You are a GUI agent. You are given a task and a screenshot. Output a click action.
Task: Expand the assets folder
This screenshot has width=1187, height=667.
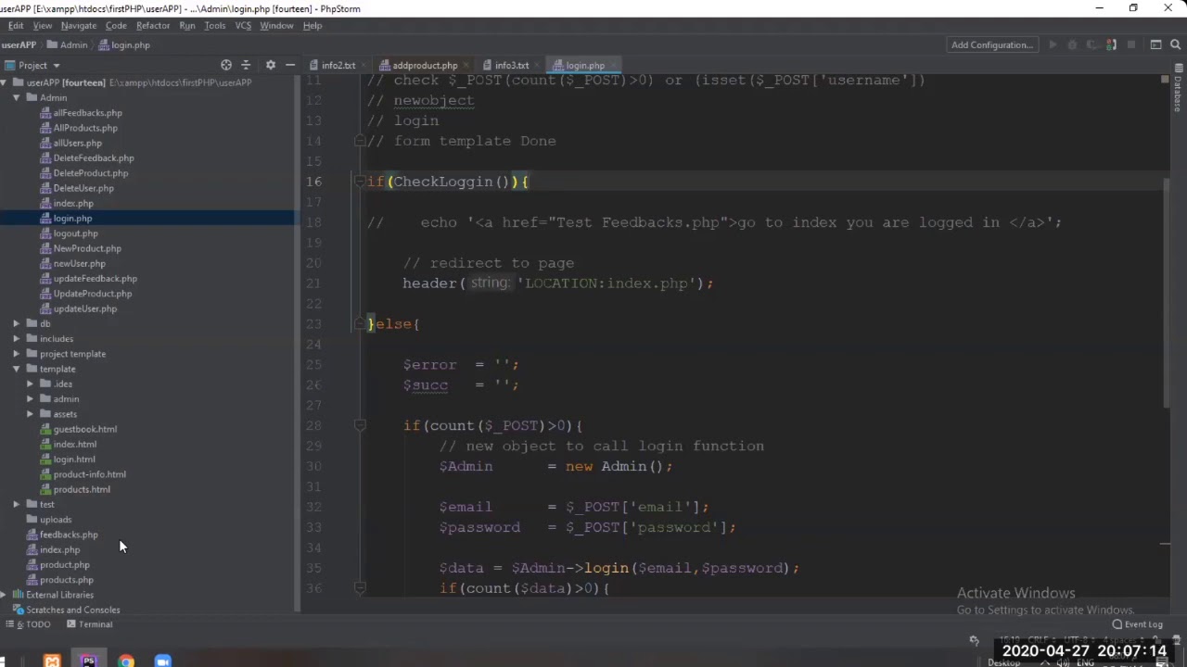[x=31, y=414]
